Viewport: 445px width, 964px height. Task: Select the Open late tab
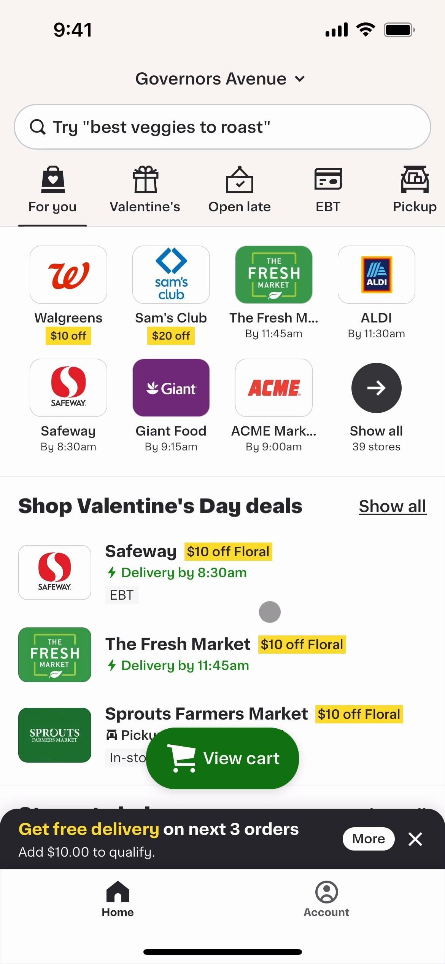coord(239,190)
